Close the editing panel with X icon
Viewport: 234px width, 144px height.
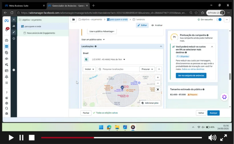[14, 19]
